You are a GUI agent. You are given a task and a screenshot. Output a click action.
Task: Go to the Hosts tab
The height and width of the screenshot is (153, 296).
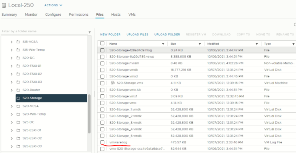click(116, 15)
